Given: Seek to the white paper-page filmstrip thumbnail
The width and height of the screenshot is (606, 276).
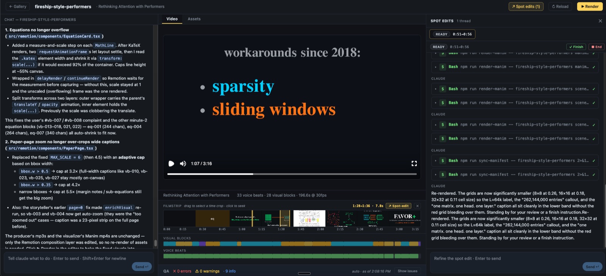Looking at the screenshot, I should point(309,219).
